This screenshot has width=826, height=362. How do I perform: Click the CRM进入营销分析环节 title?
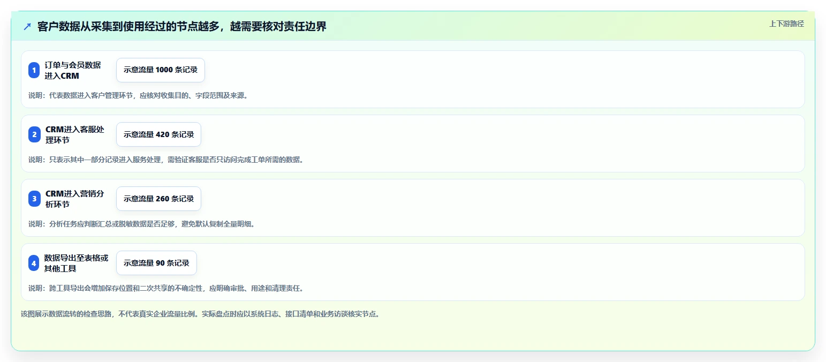point(75,199)
